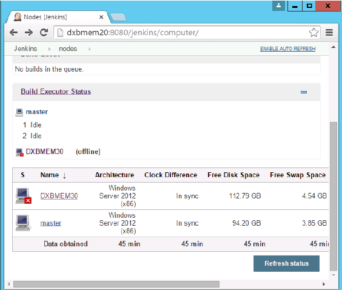This screenshot has width=342, height=290.
Task: Click the browser forward arrow
Action: coord(29,33)
